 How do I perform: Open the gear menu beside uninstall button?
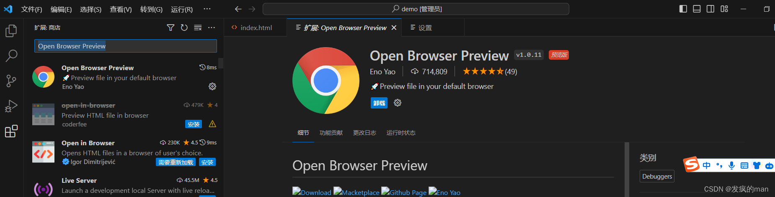[x=398, y=103]
